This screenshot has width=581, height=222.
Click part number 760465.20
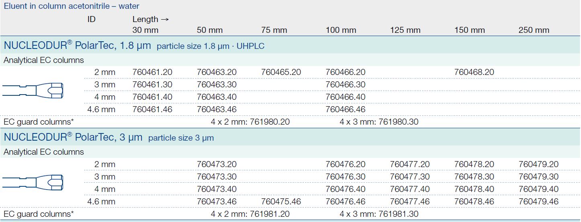coord(281,72)
